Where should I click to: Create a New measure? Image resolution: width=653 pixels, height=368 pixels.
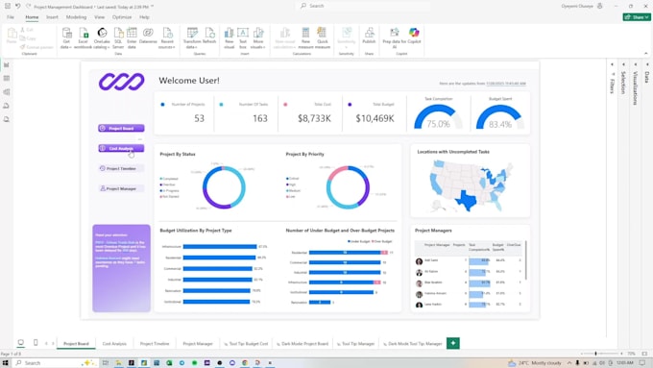tap(305, 38)
